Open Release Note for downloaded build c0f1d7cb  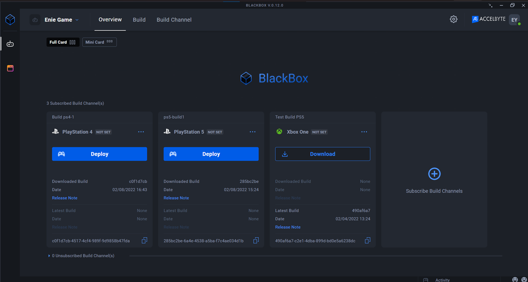click(65, 198)
